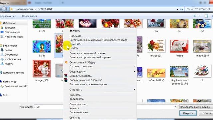Image resolution: width=213 pixels, height=120 pixels.
Task: Choose Просмотр in context menu
Action: (75, 36)
